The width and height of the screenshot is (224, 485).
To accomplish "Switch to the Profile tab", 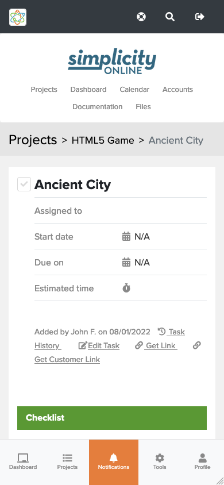I will 202,462.
